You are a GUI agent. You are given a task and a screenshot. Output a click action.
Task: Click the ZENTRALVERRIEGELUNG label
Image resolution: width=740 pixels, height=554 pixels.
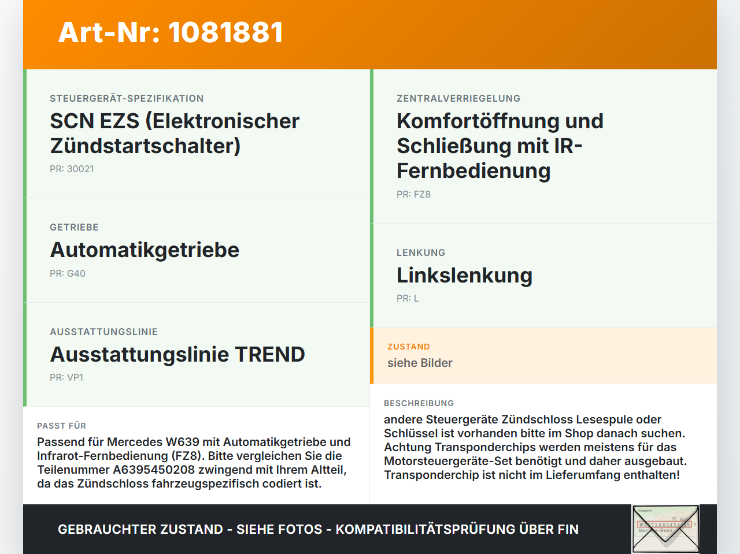tap(458, 98)
